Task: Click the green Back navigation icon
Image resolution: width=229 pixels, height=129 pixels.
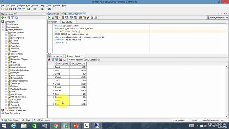Action: coord(29,9)
